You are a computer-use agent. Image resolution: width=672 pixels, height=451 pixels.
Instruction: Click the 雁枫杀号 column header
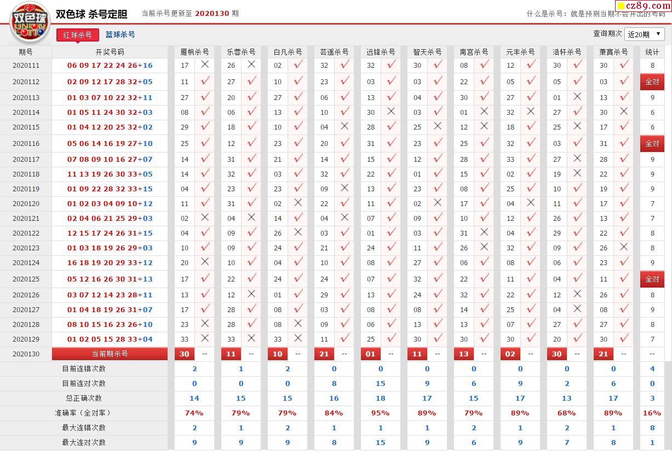[194, 52]
